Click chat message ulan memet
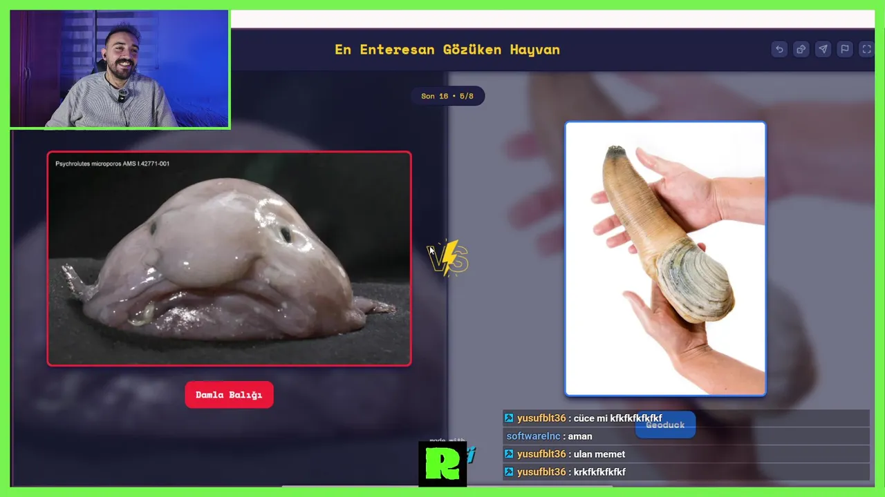The width and height of the screenshot is (885, 497). point(599,454)
